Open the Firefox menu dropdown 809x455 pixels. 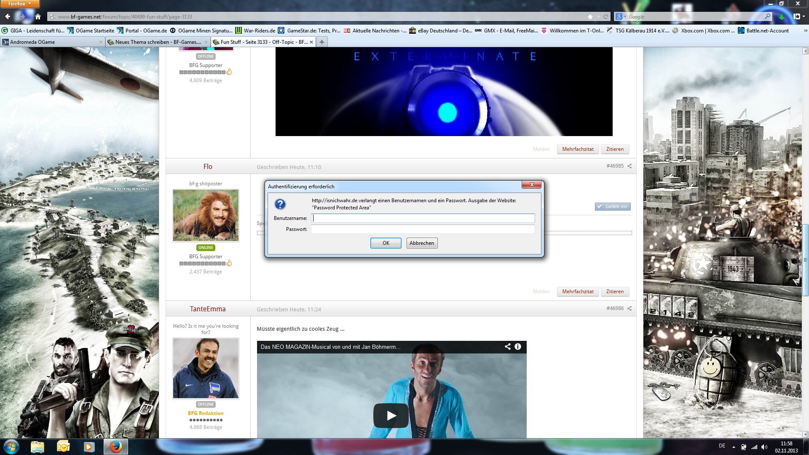(20, 4)
